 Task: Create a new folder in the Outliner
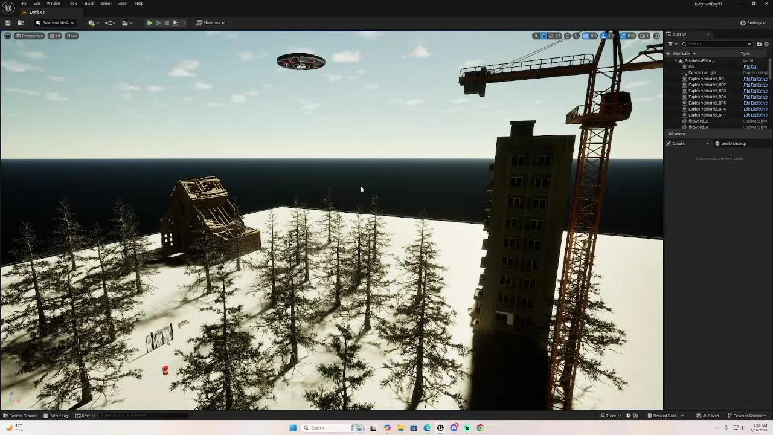tap(759, 44)
